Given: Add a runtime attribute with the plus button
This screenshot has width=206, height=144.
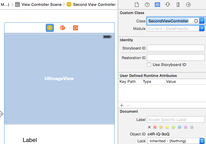Looking at the screenshot, I should pyautogui.click(x=122, y=105).
